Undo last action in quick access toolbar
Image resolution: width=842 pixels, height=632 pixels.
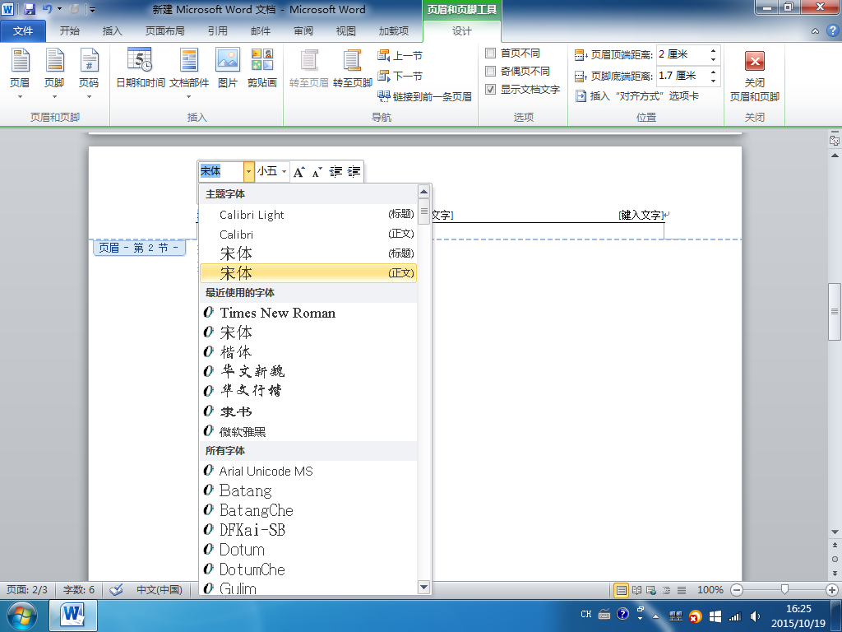(47, 9)
